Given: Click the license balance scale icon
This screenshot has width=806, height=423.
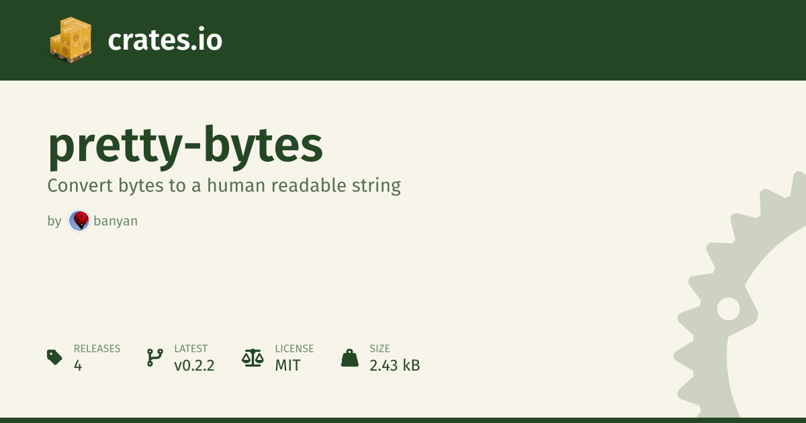Looking at the screenshot, I should tap(253, 357).
